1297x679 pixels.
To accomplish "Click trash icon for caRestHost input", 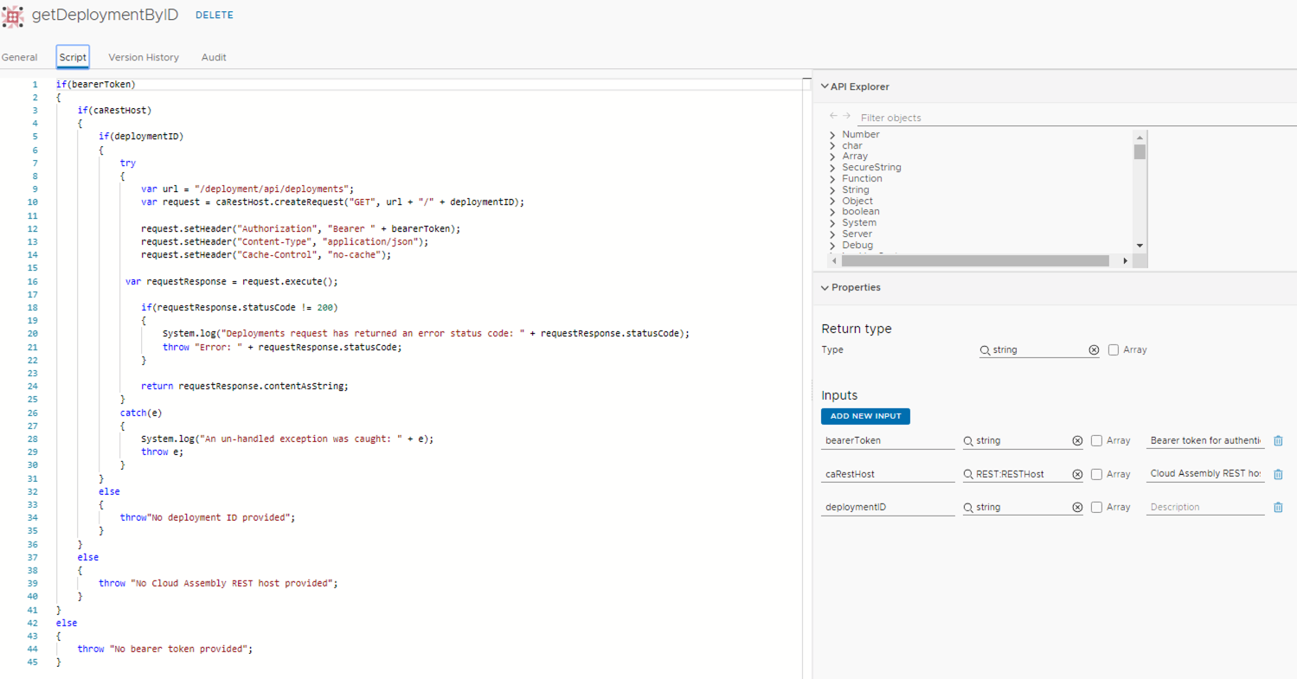I will (x=1278, y=474).
